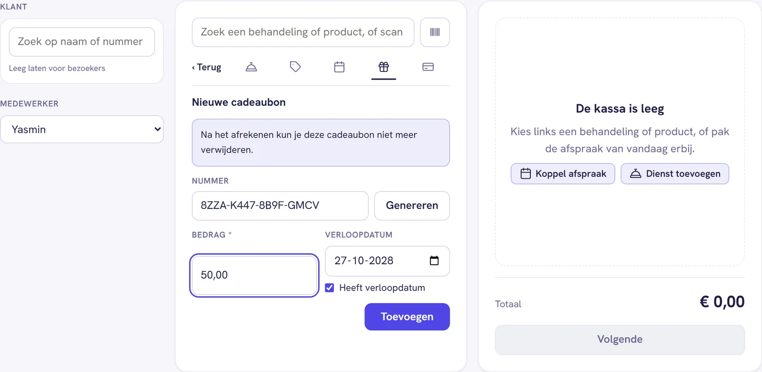Click the Bedrag amount field
762x372 pixels.
point(254,275)
